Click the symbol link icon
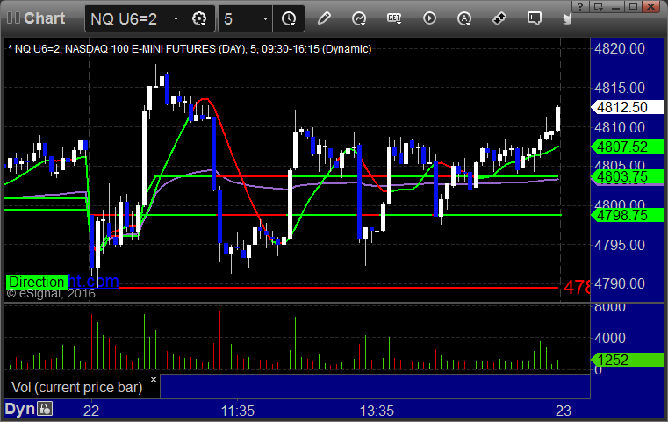Screen dimensions: 668x422 499,18
